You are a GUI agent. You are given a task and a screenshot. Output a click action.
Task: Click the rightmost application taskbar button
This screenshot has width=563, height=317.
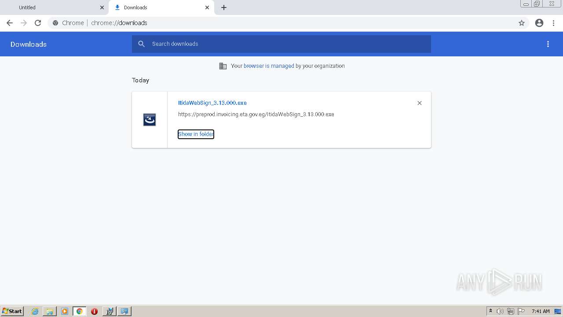pos(124,311)
